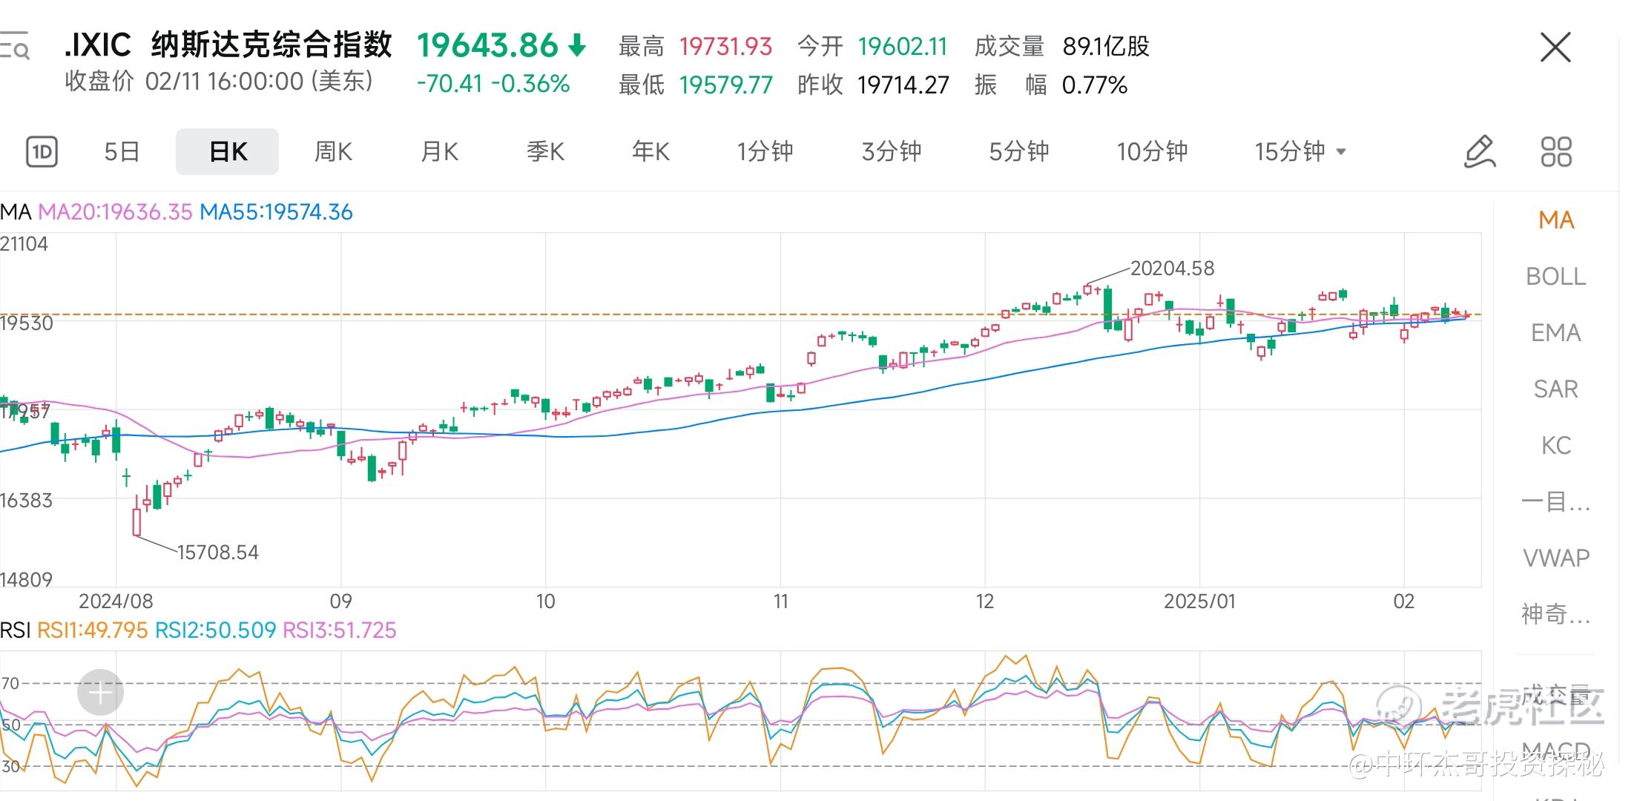Select the 季K quarterly tab
Viewport: 1637px width, 801px height.
545,152
